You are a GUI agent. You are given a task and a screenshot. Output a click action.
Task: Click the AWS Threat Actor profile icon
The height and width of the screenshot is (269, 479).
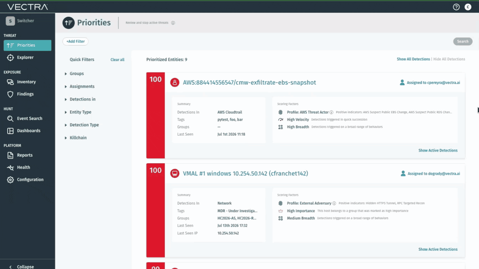click(x=280, y=112)
